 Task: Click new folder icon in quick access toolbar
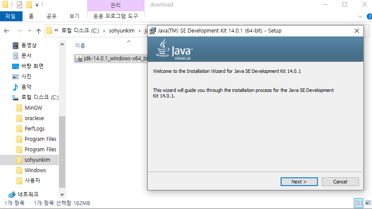click(29, 4)
